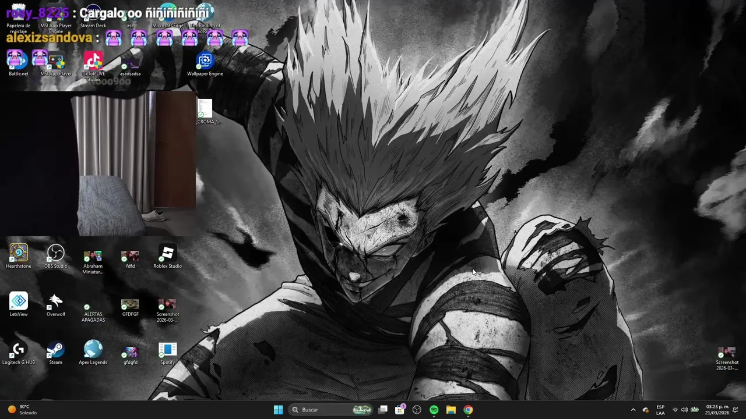Screen dimensions: 746x419
Task: Select the Battle.net desktop shortcut
Action: point(19,63)
